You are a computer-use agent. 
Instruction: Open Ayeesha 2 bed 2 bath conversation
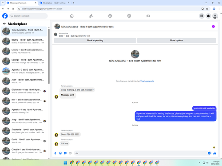pos(24,71)
